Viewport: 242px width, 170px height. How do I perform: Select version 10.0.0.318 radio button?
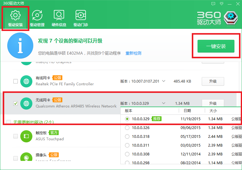point(127,137)
